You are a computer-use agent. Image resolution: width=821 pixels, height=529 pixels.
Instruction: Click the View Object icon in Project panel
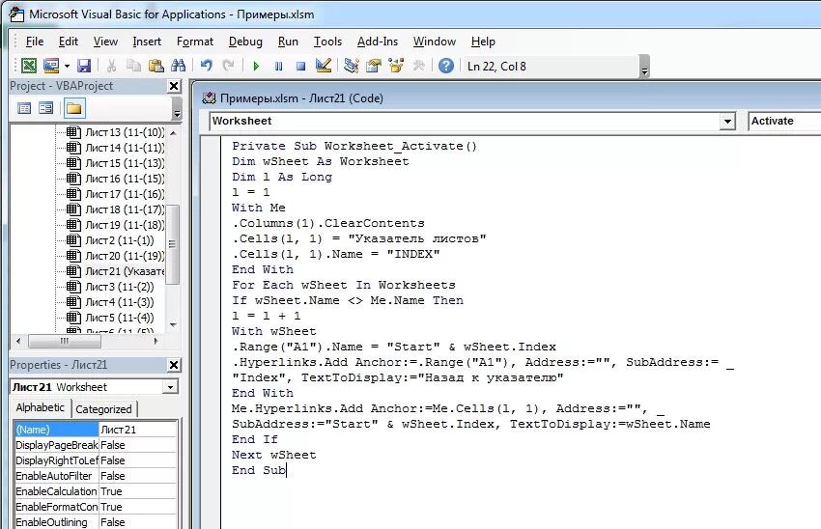tap(46, 108)
